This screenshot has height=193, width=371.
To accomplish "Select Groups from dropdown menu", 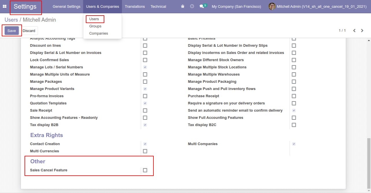I will [95, 26].
